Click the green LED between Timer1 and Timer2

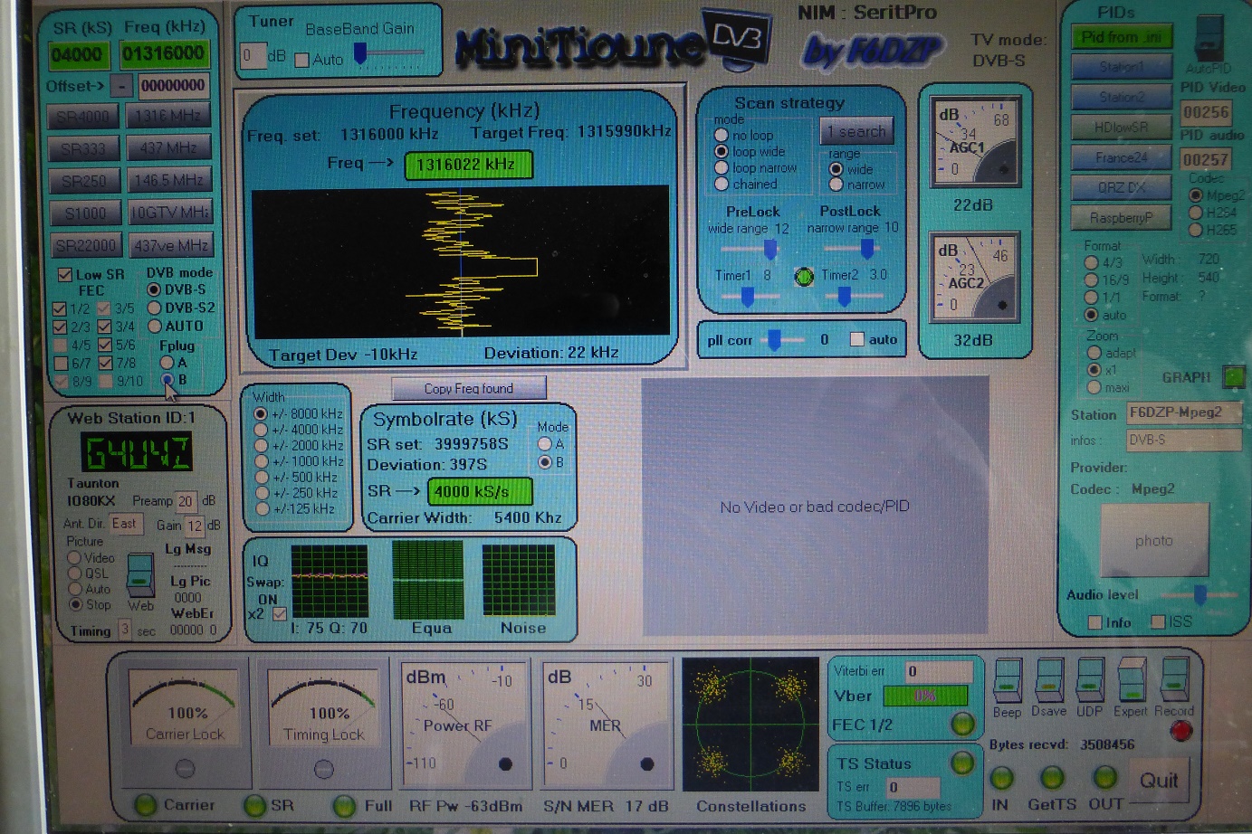[x=804, y=277]
